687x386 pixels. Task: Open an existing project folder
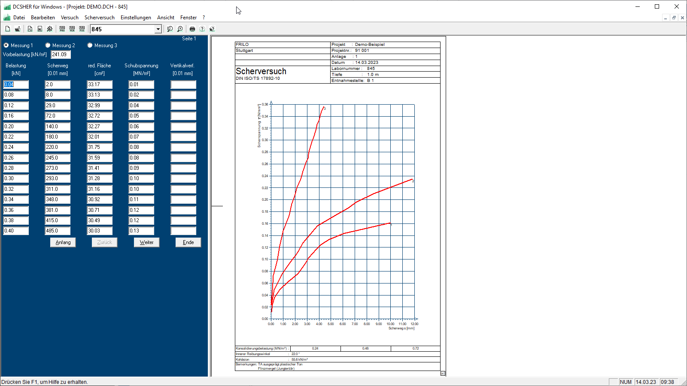click(18, 29)
